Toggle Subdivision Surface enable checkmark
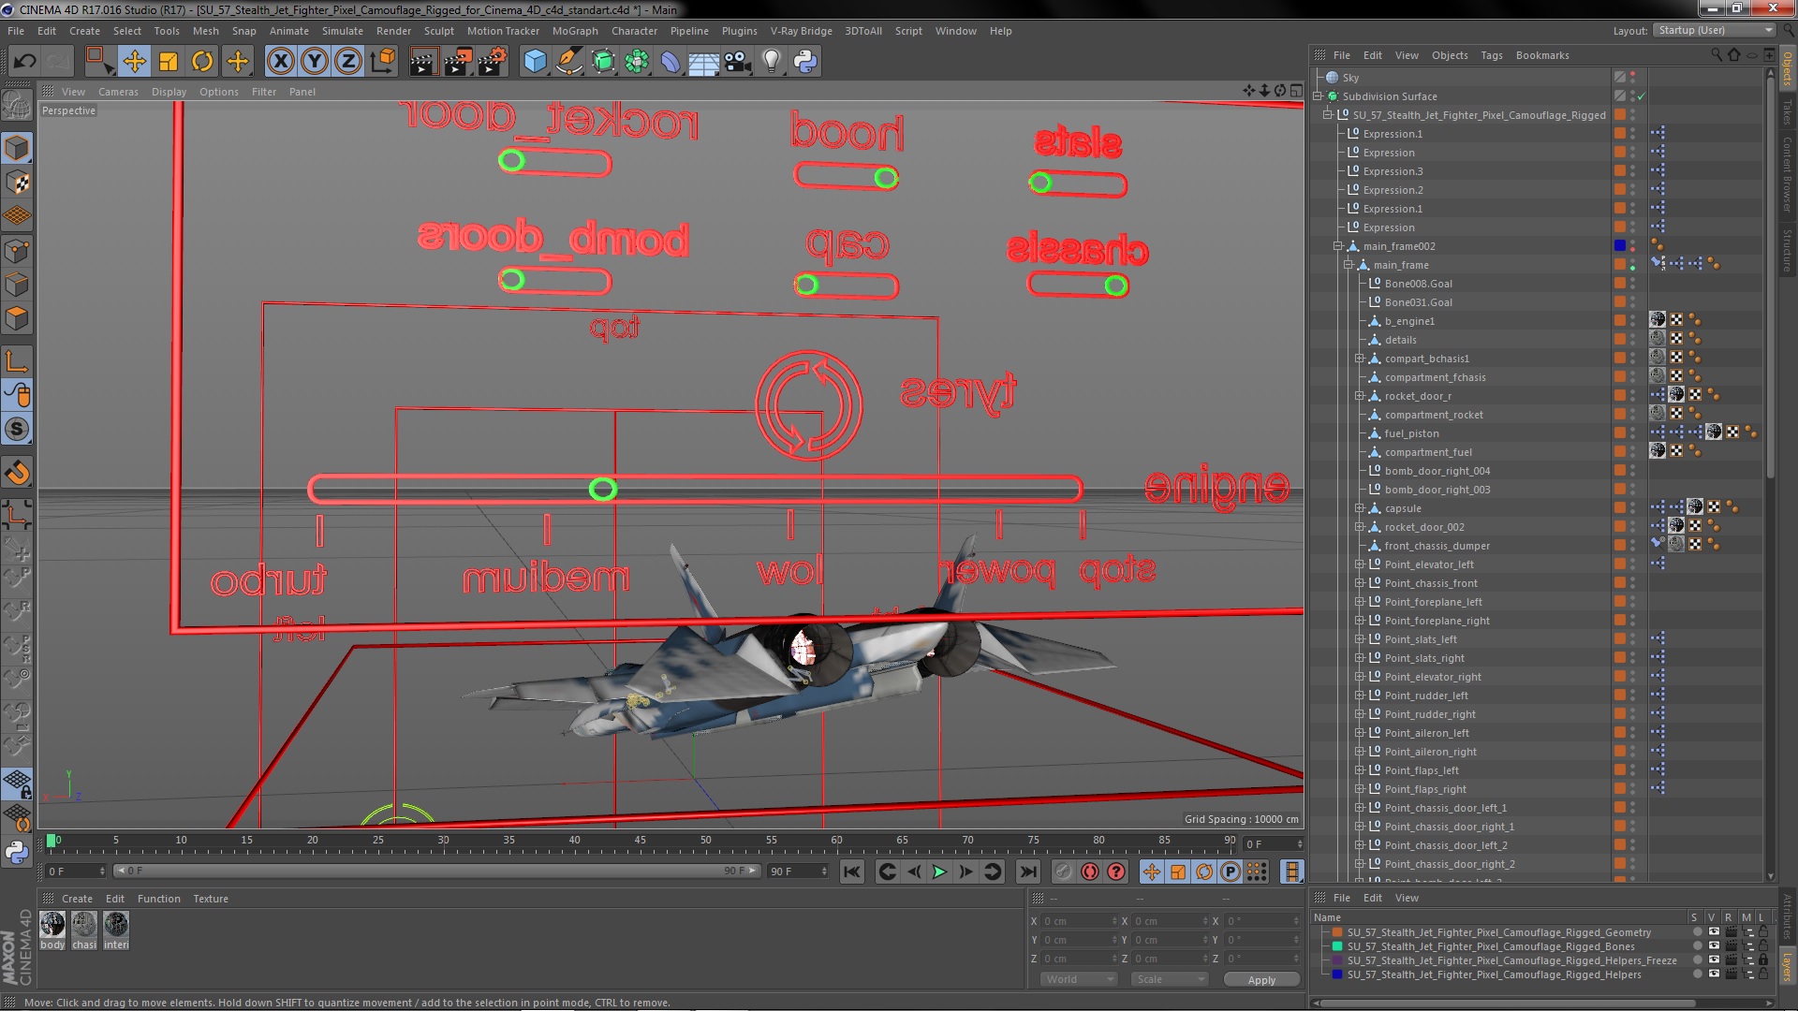 coord(1642,96)
